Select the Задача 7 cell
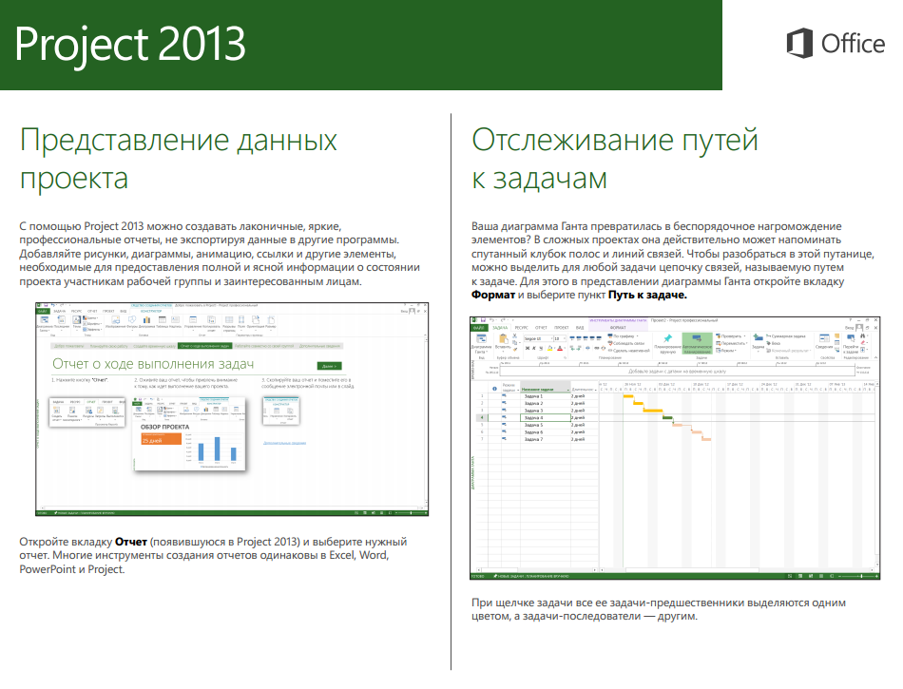 pos(546,439)
